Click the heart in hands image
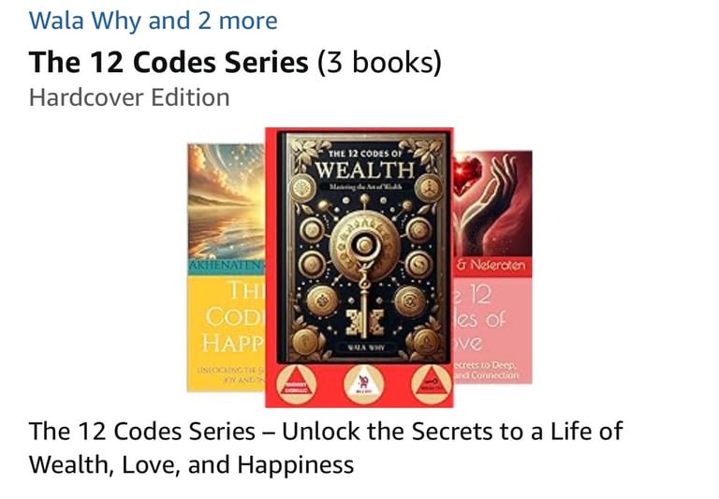Viewport: 719px width, 499px height. (493, 204)
